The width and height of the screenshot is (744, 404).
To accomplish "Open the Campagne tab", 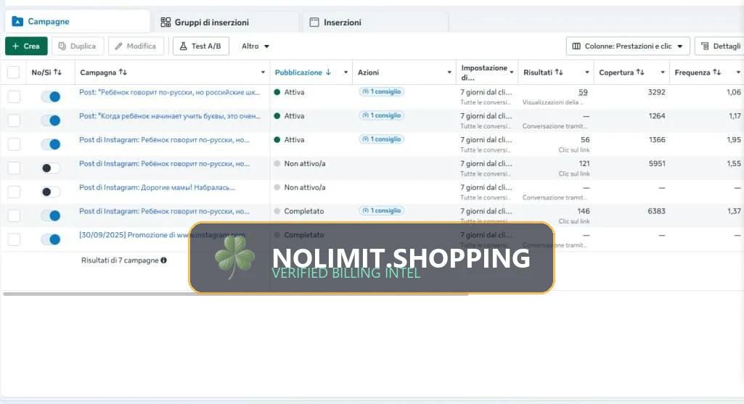I will coord(77,22).
